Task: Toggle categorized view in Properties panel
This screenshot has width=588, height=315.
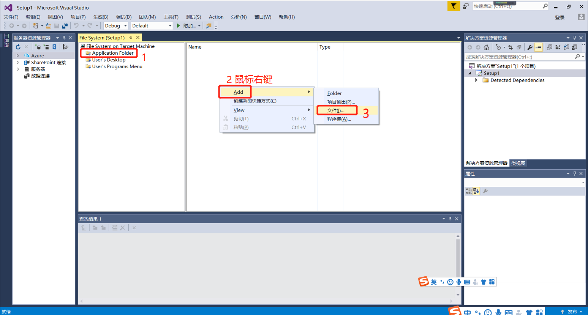Action: click(x=469, y=191)
